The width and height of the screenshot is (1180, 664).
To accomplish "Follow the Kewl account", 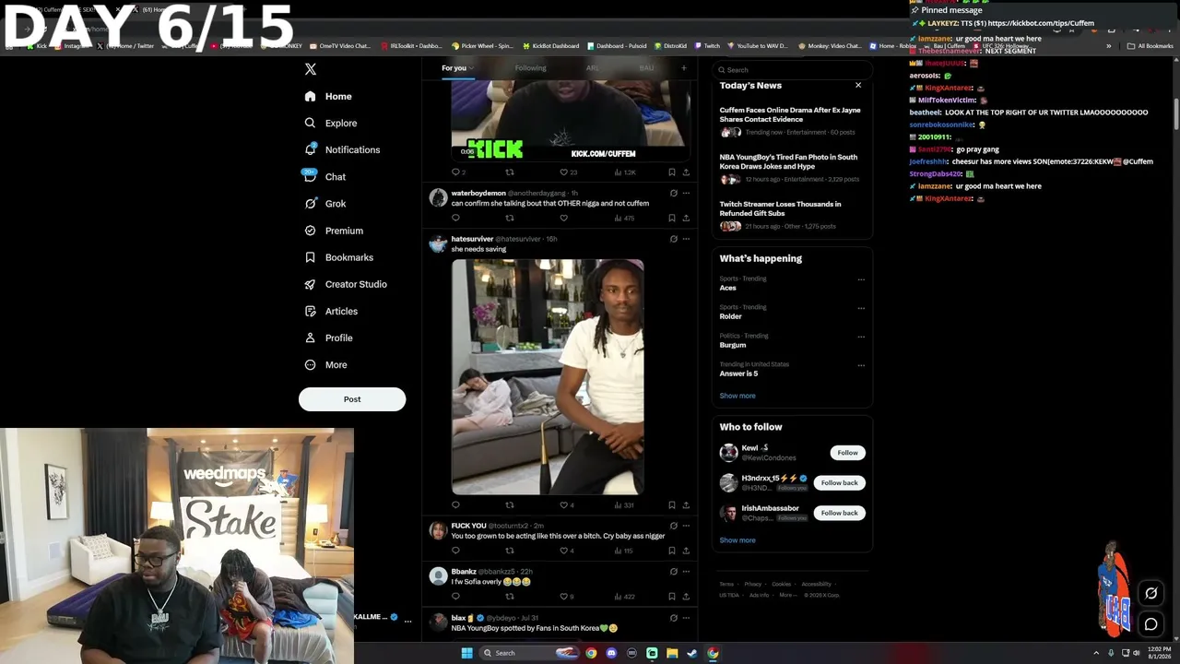I will click(847, 453).
